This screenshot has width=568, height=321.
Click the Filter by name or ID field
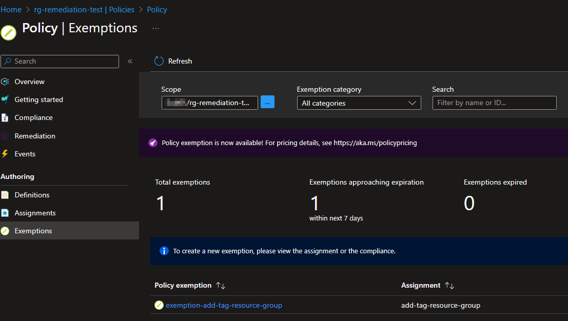coord(495,103)
